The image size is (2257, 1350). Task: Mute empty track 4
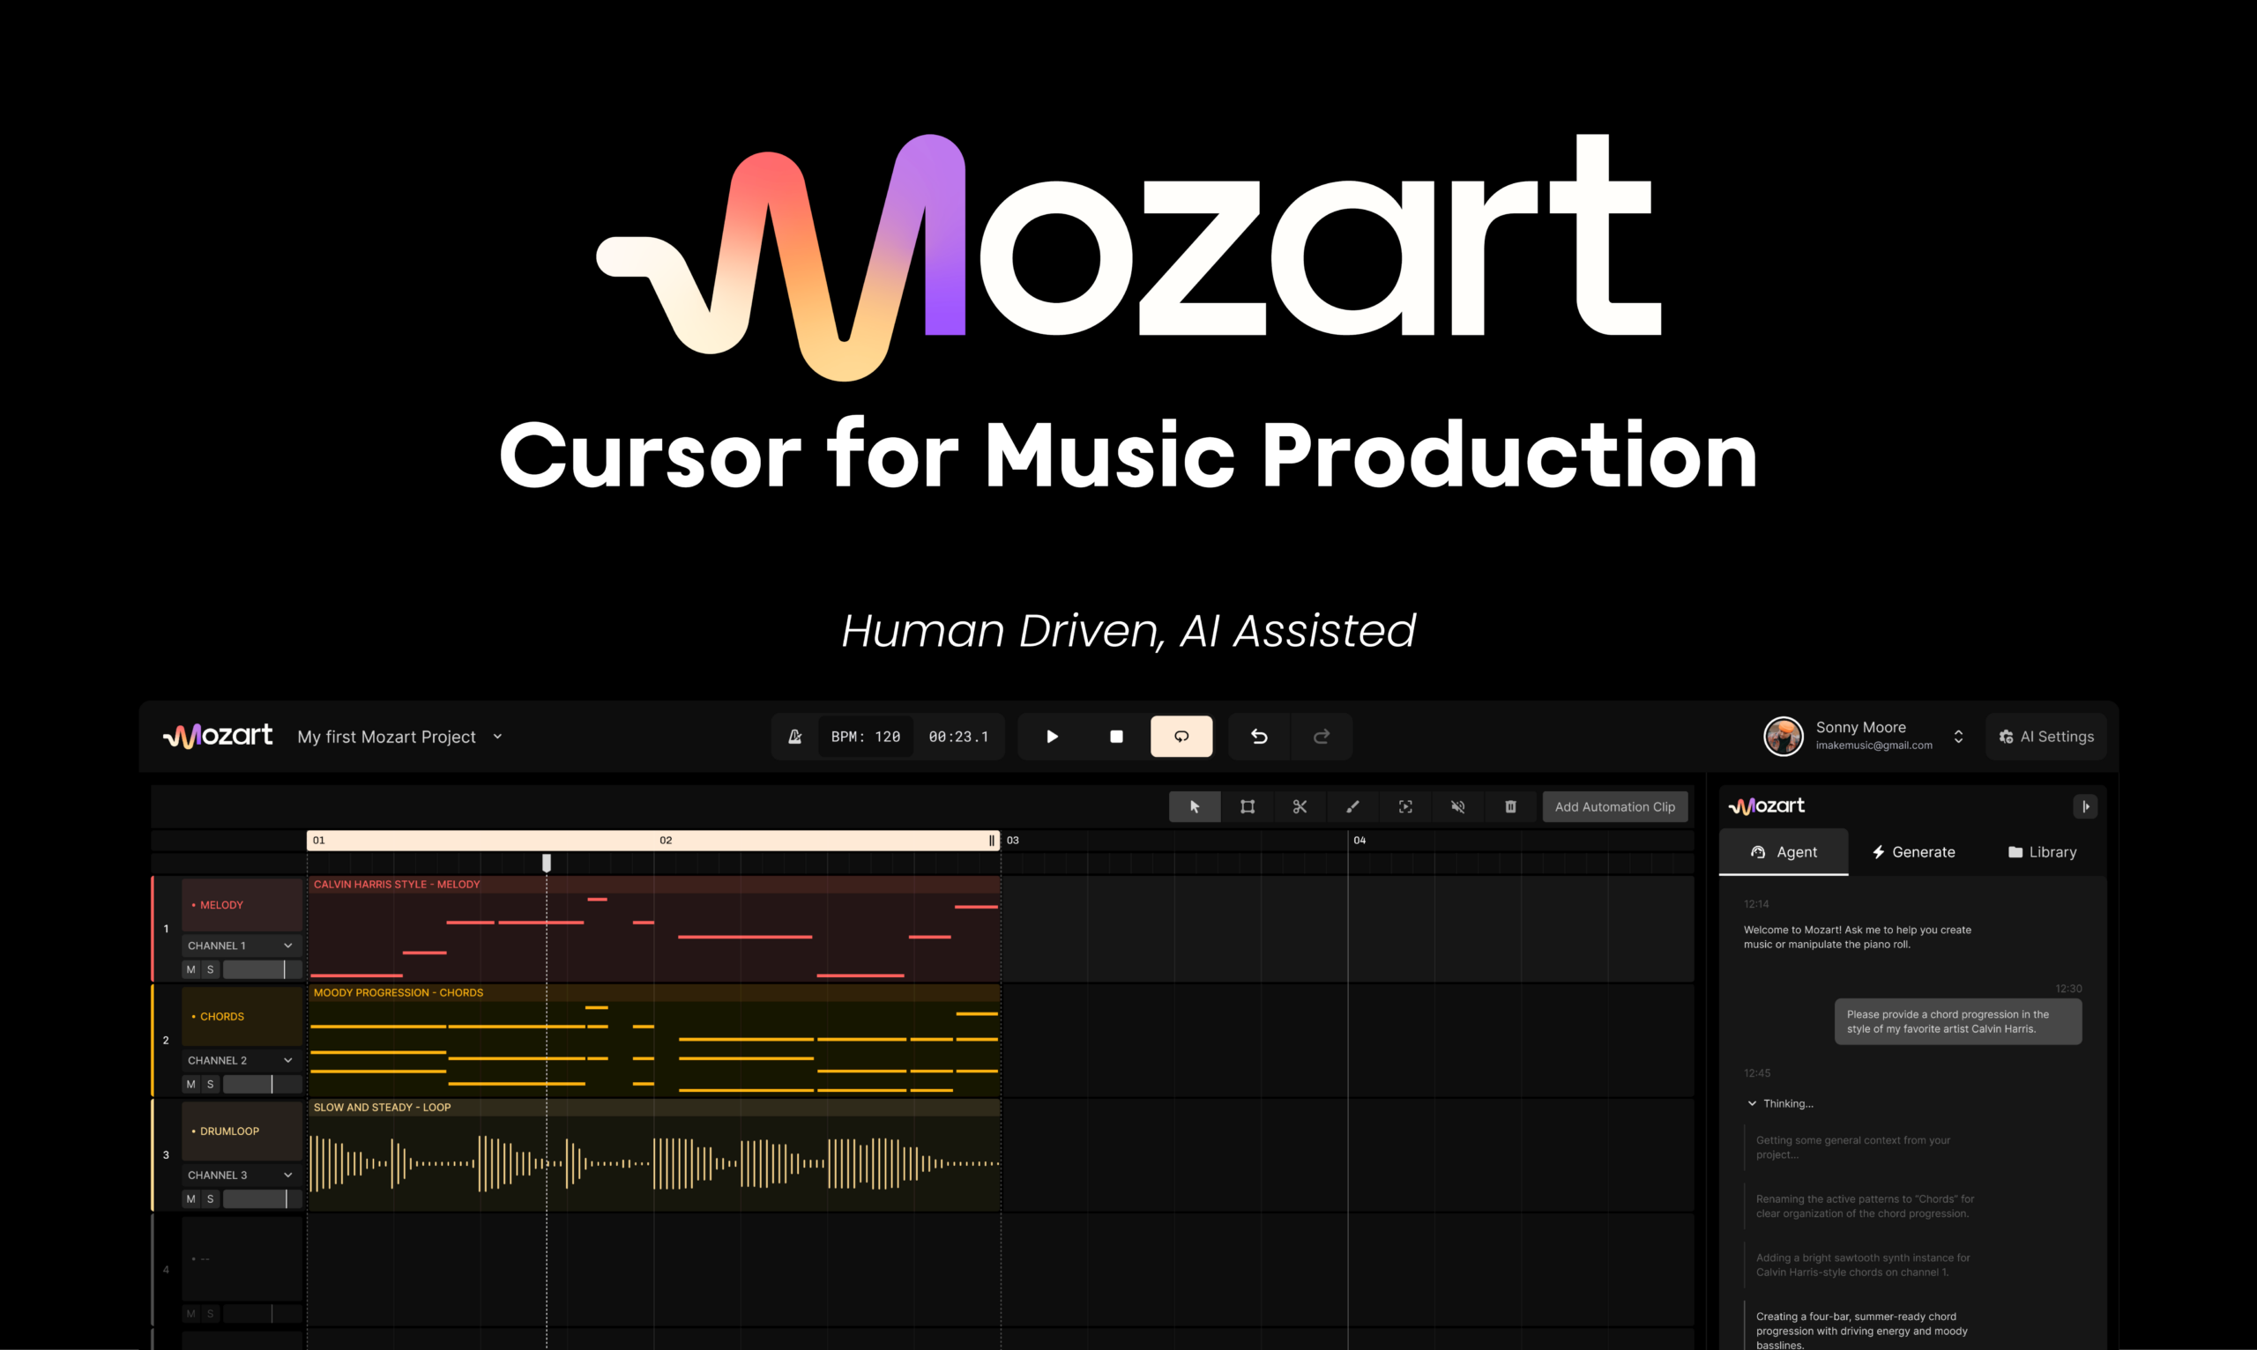(x=191, y=1314)
